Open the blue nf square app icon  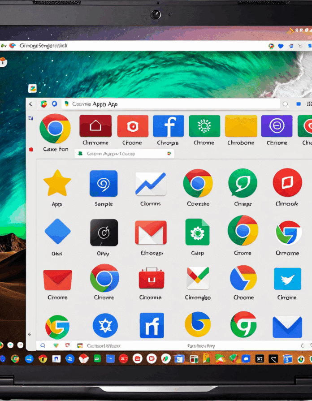(152, 325)
